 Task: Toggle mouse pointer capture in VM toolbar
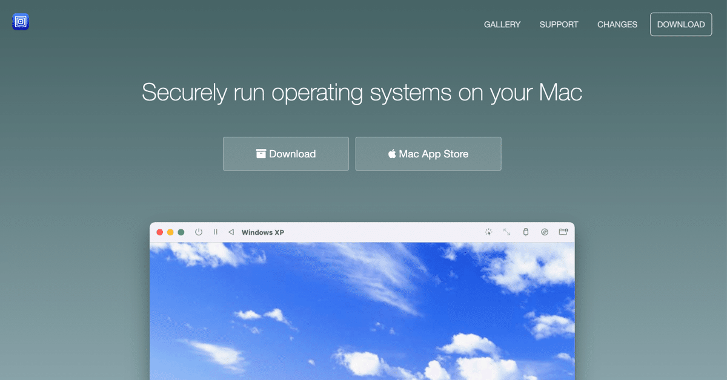coord(488,232)
